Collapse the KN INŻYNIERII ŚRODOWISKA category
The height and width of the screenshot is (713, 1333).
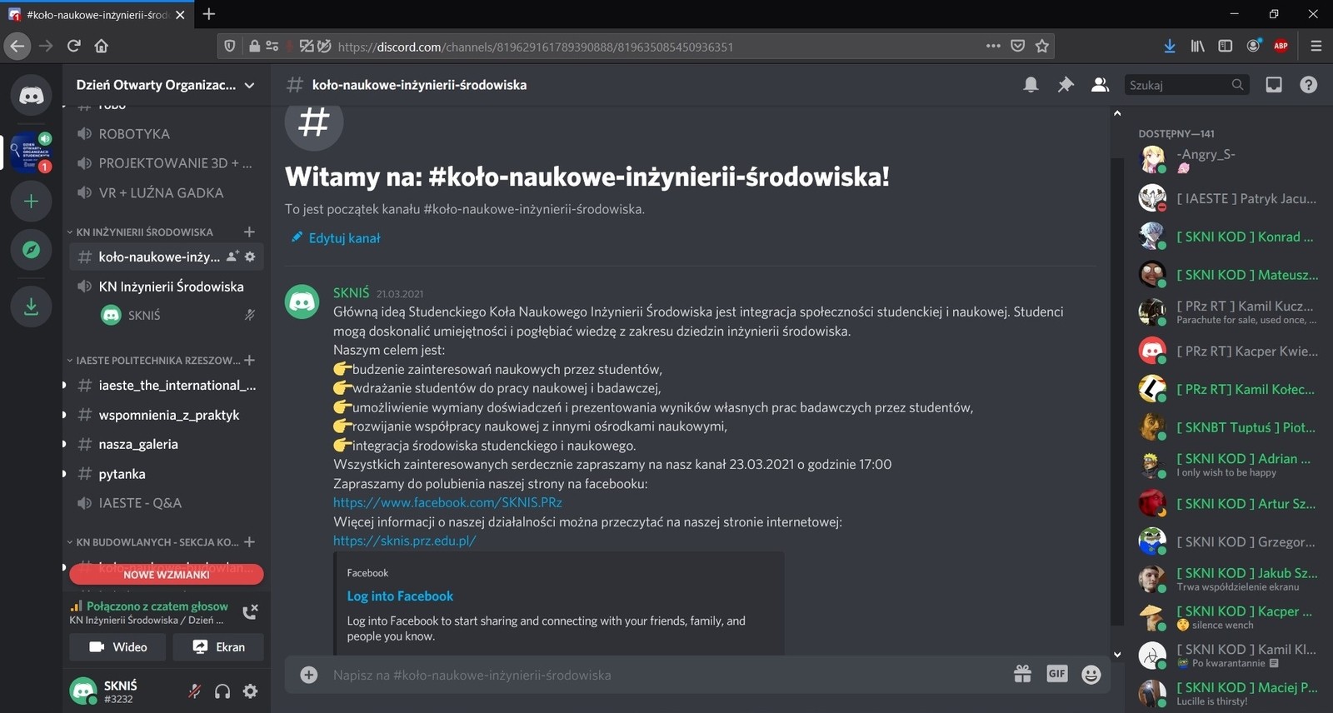coord(144,232)
